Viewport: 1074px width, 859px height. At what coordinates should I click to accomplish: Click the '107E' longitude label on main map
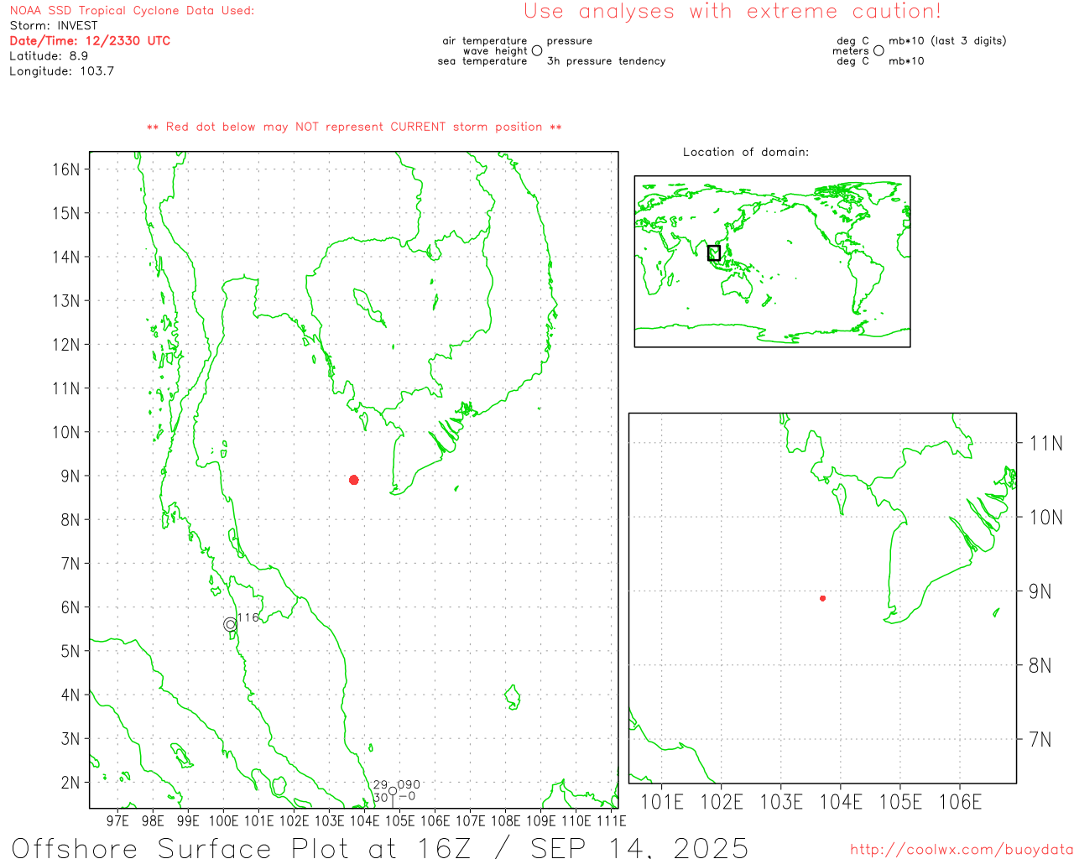(471, 820)
